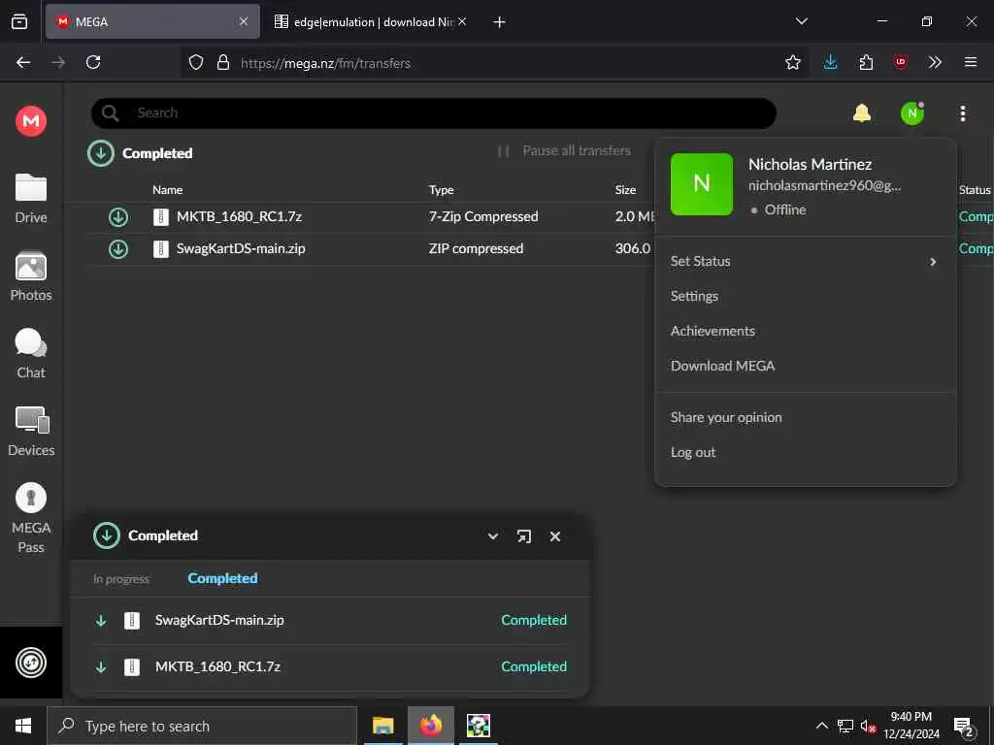Open the Firefox hamburger application menu
Screen dimensions: 994x745
point(970,62)
